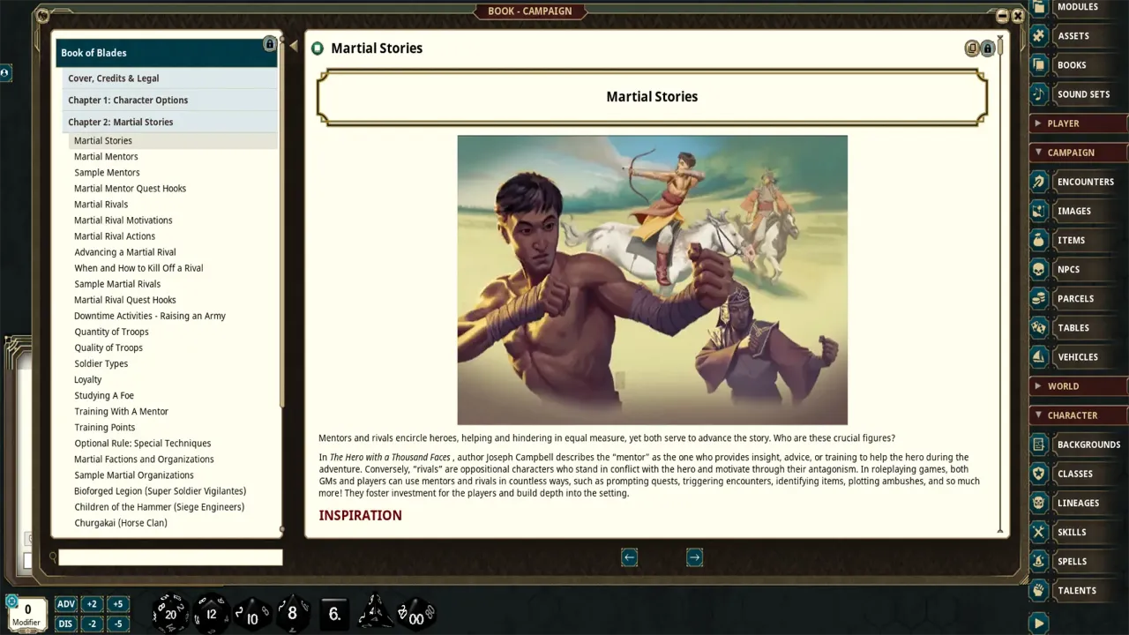Viewport: 1129px width, 635px height.
Task: Open the Assets puzzle-piece icon
Action: (1039, 36)
